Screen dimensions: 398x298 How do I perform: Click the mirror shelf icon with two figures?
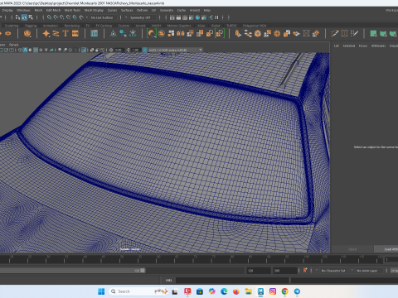click(181, 34)
